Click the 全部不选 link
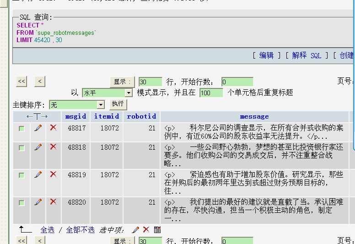 point(81,230)
